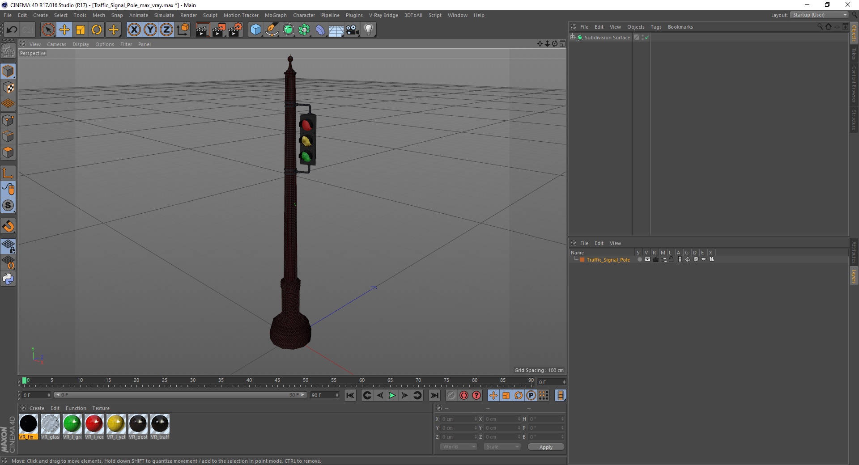Switch to Polygons mode
The image size is (859, 465).
[x=8, y=152]
